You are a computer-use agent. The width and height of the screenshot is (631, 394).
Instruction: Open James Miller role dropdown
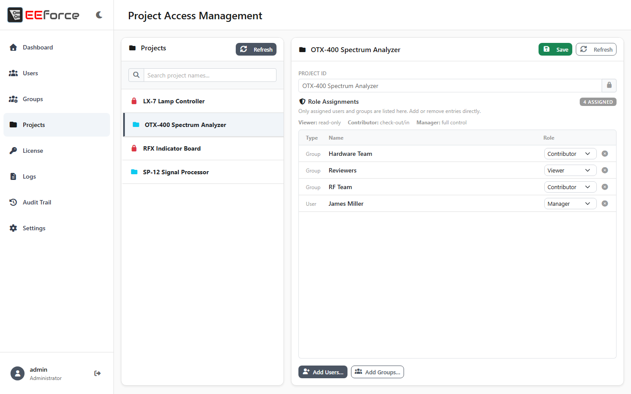(x=570, y=204)
